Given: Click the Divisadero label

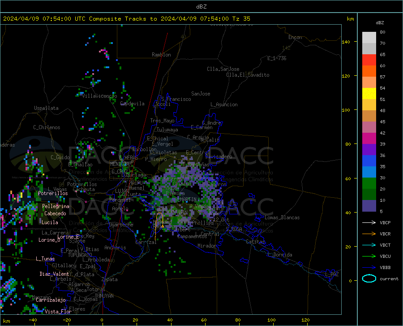Looking at the screenshot, I should pyautogui.click(x=219, y=156).
